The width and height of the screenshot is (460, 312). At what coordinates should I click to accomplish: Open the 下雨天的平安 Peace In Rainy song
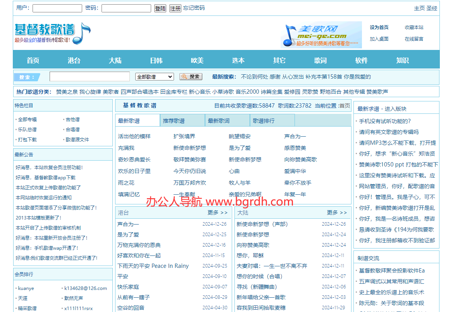point(153,266)
